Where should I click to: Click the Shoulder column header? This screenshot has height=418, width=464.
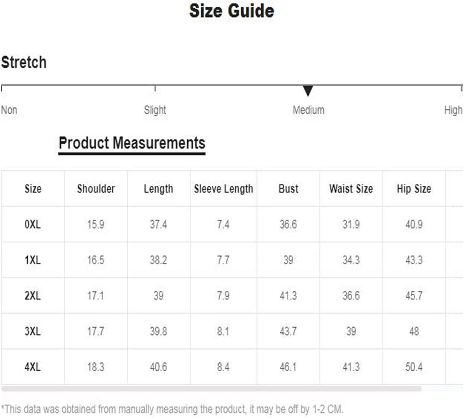(96, 189)
